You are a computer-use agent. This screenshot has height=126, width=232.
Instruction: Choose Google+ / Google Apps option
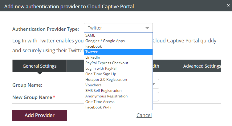click(118, 41)
